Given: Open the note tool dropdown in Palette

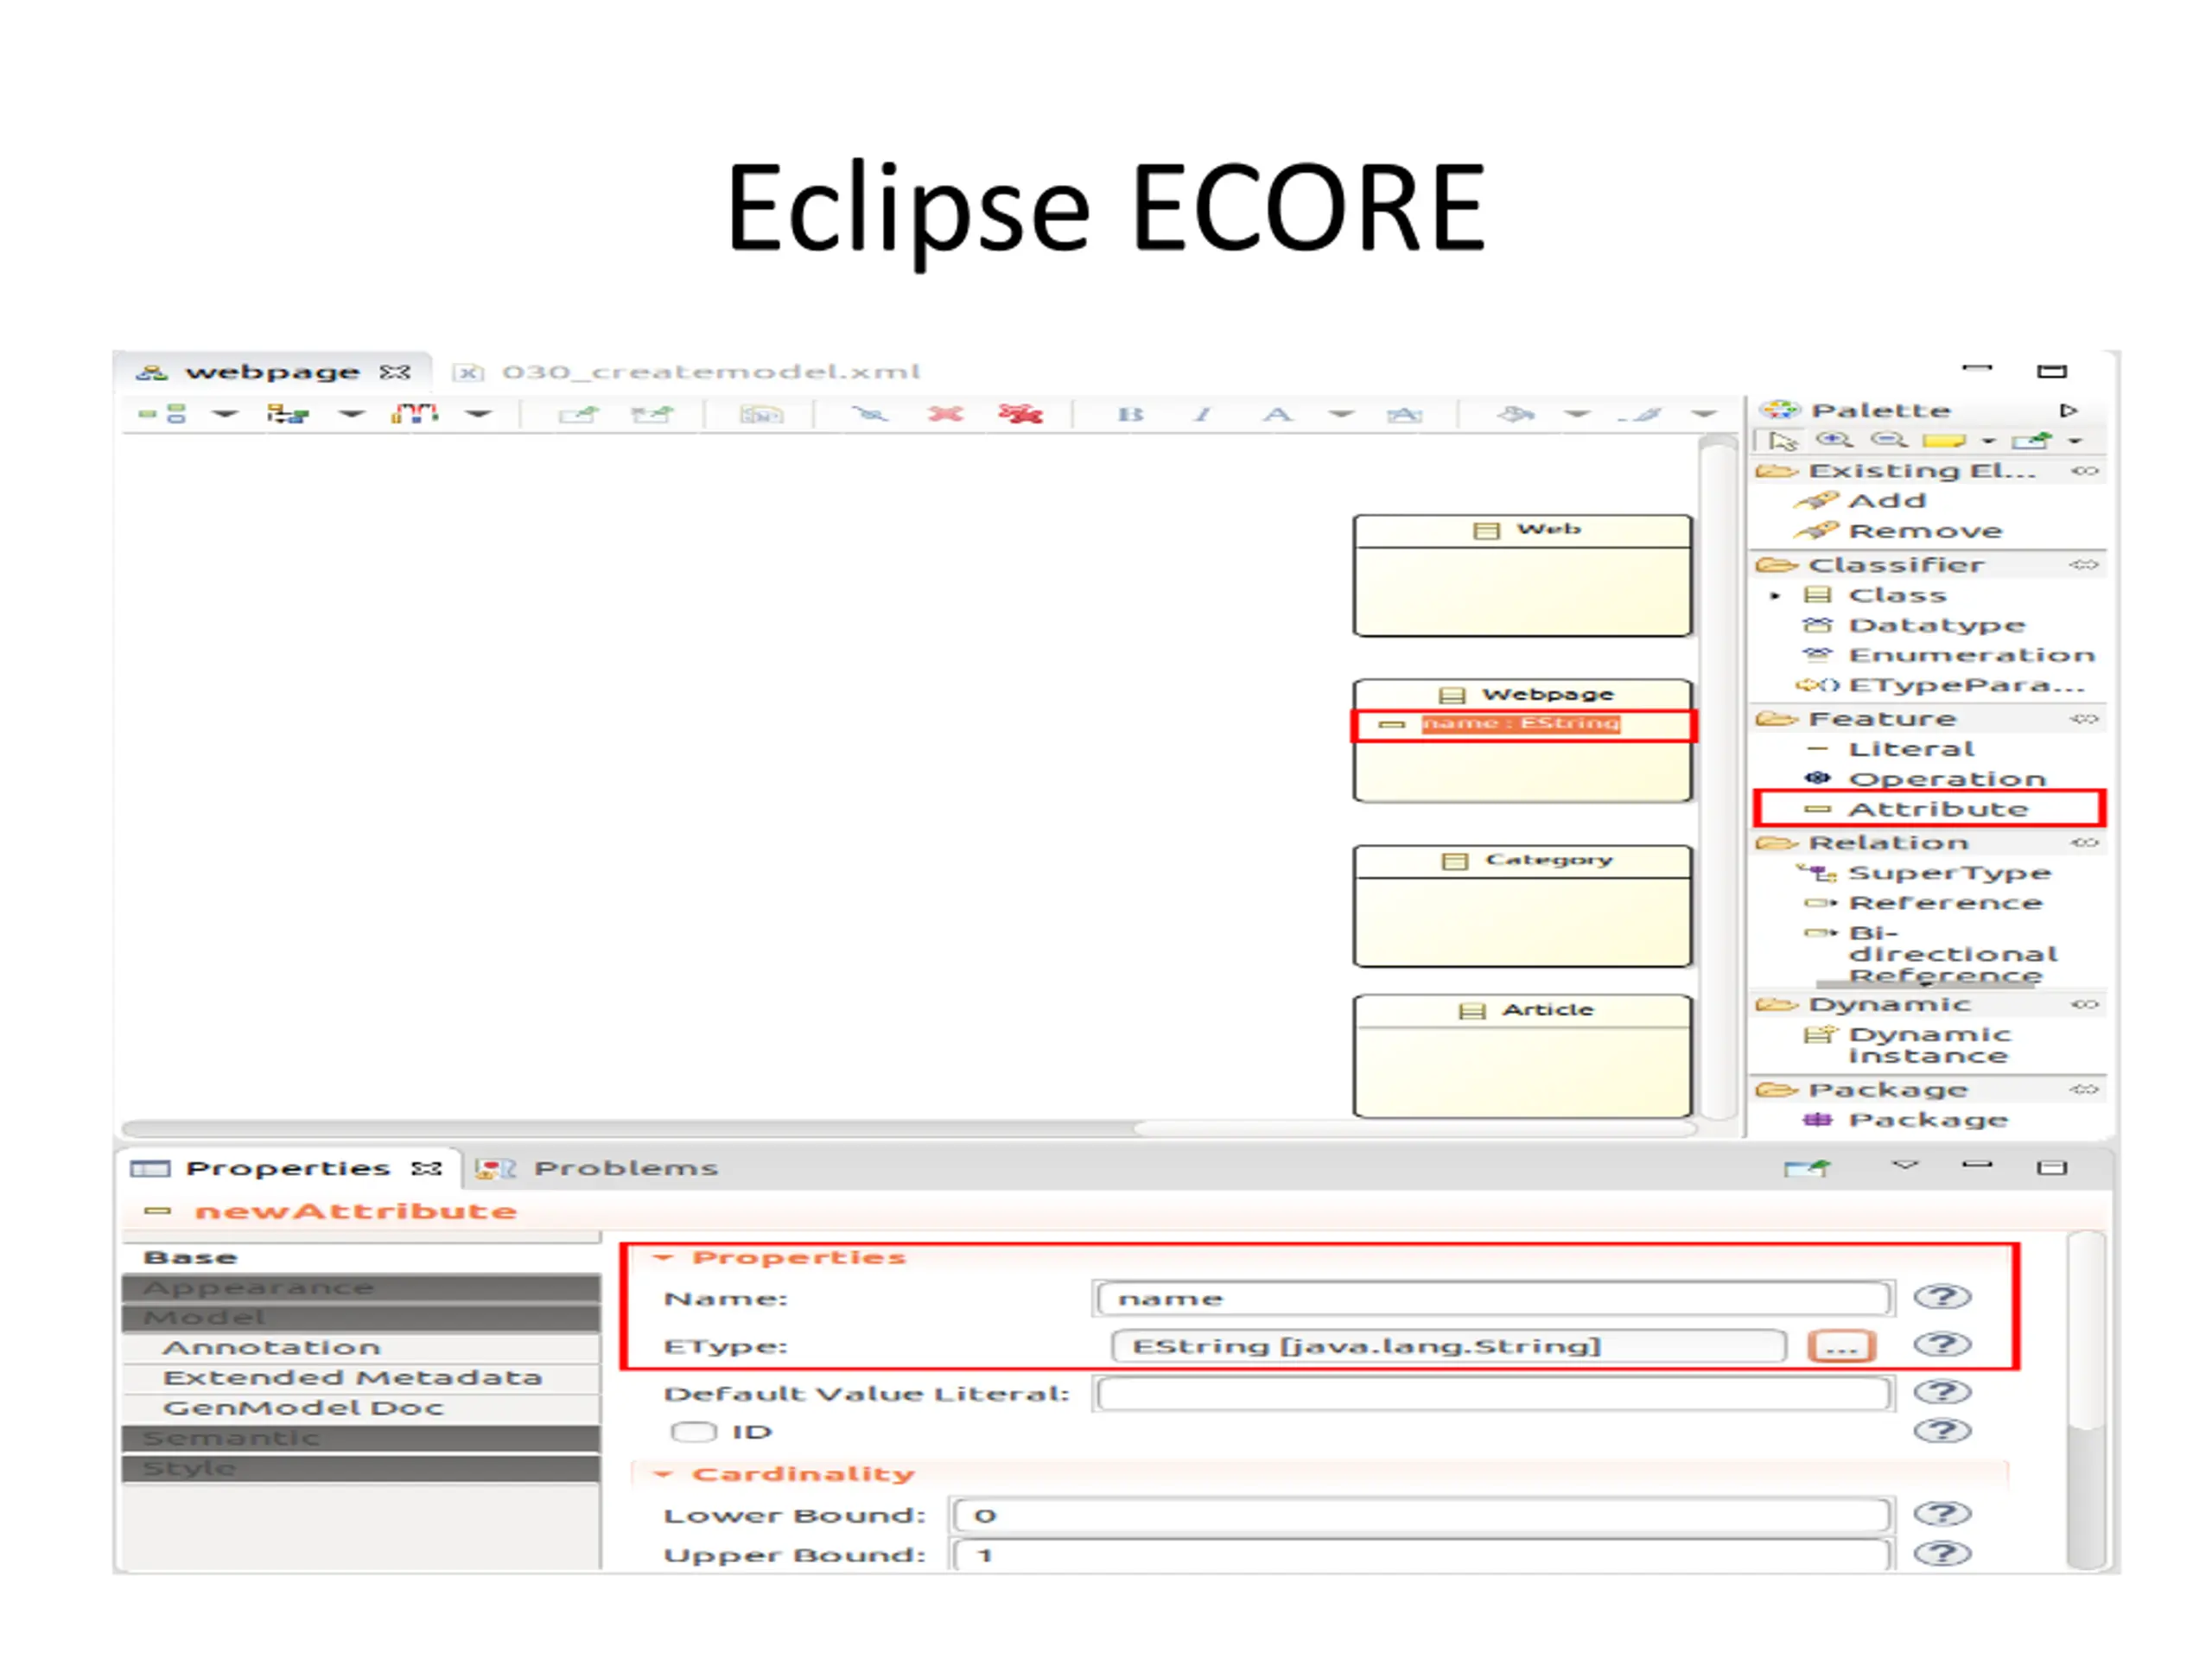Looking at the screenshot, I should 1988,441.
